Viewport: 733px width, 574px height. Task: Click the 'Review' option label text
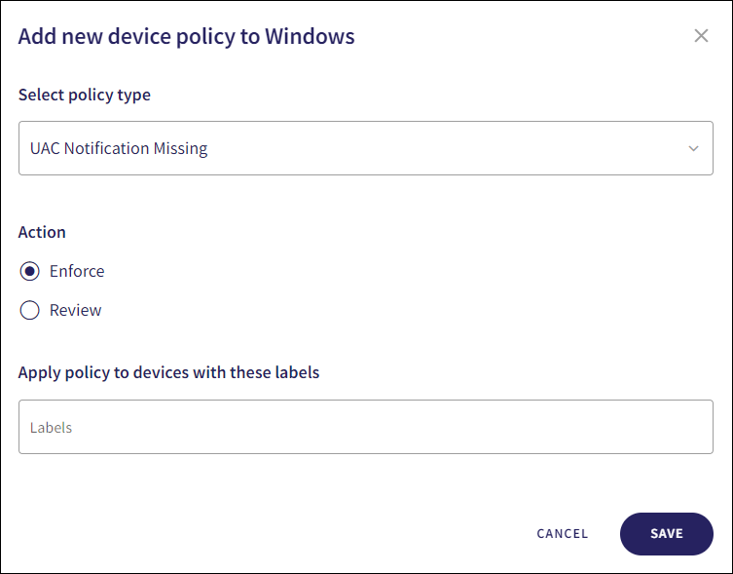[76, 310]
